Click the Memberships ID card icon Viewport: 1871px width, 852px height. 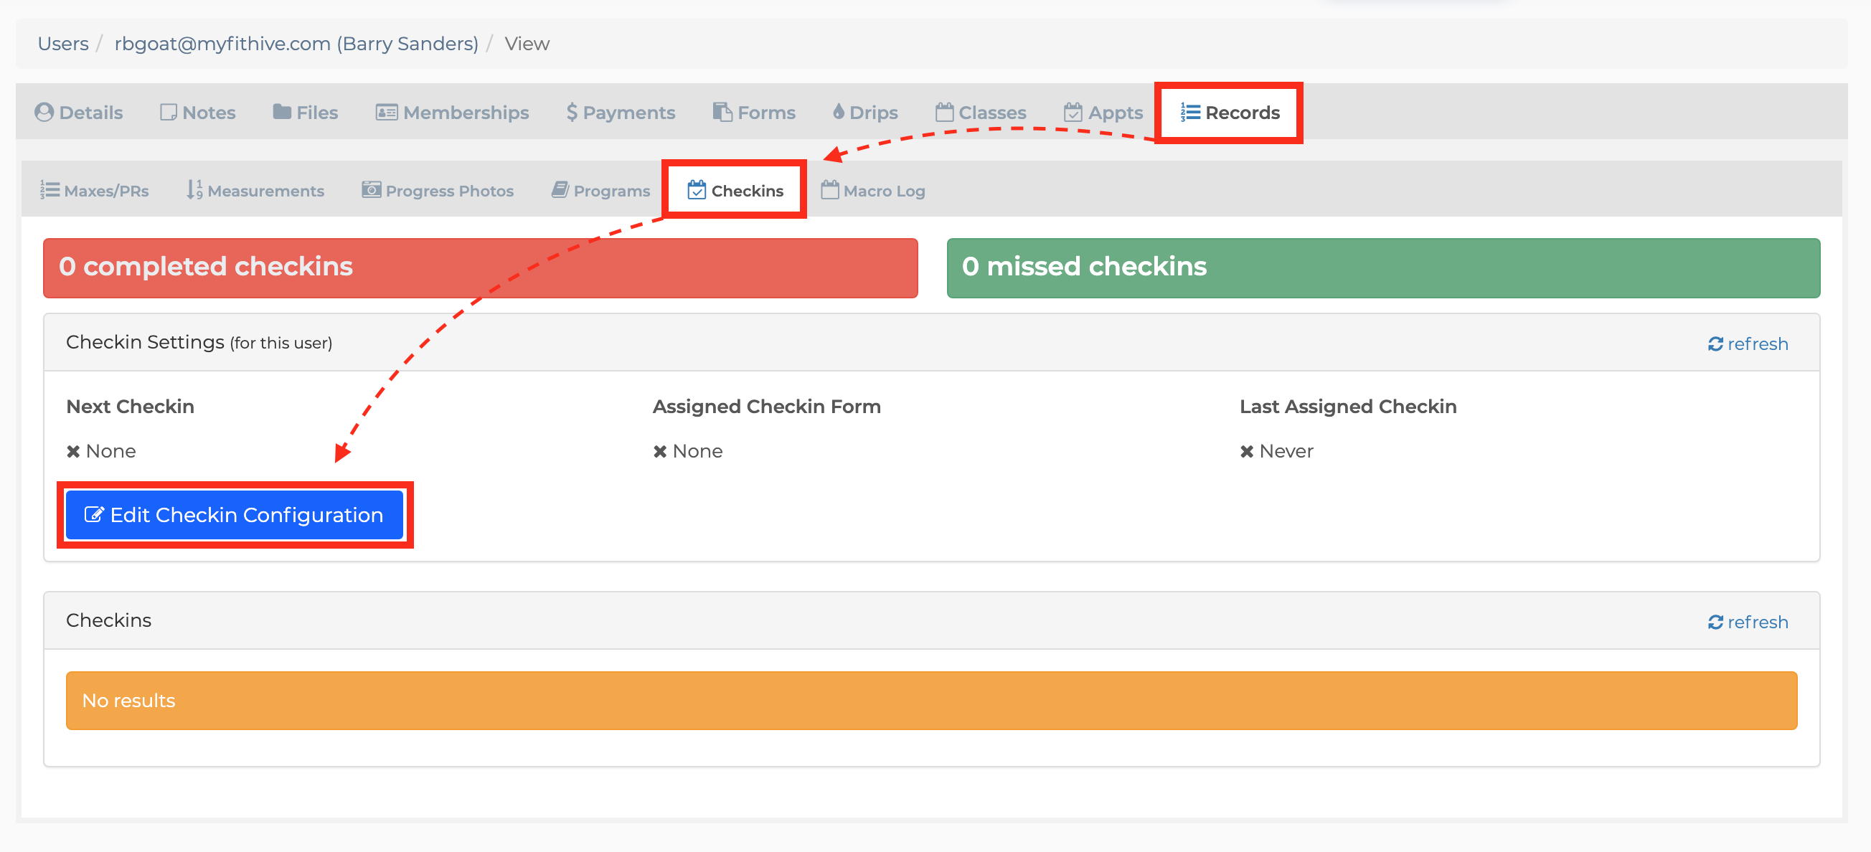[387, 113]
